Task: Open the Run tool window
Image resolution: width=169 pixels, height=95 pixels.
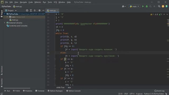Action: click(x=7, y=91)
